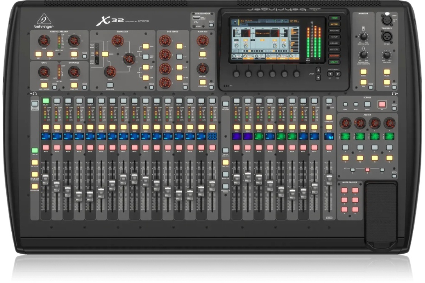Select the GROUP DCA 1-8 layer
Screen dimensions: 425x283
coord(226,151)
